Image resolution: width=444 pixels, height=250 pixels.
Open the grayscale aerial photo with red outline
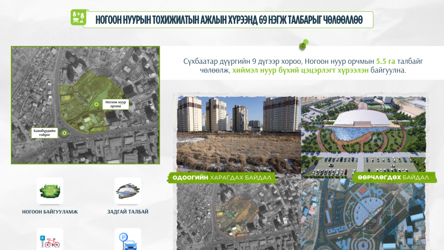(239, 215)
